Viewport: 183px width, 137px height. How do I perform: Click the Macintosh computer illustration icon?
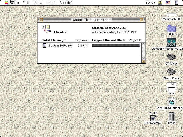click(x=46, y=29)
